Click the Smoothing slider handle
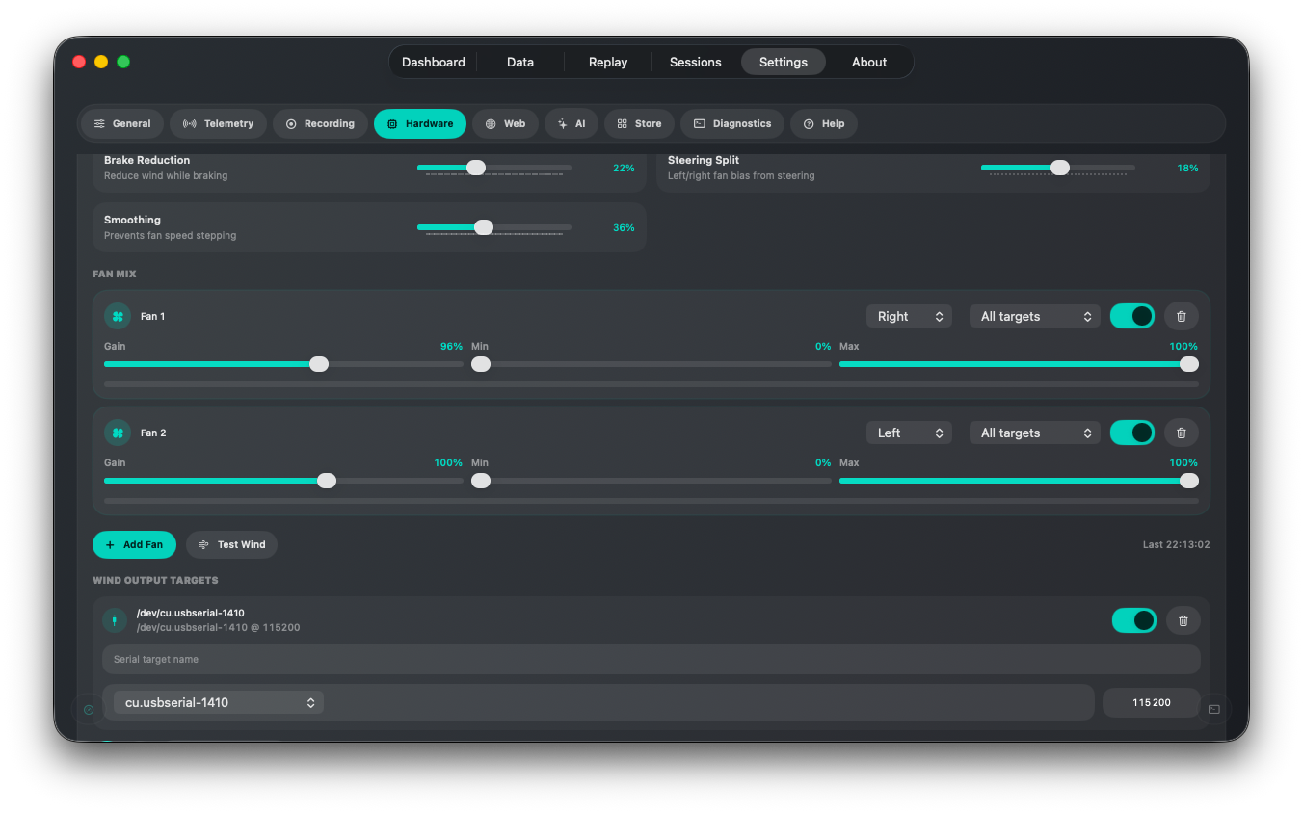Image resolution: width=1303 pixels, height=813 pixels. click(x=484, y=227)
